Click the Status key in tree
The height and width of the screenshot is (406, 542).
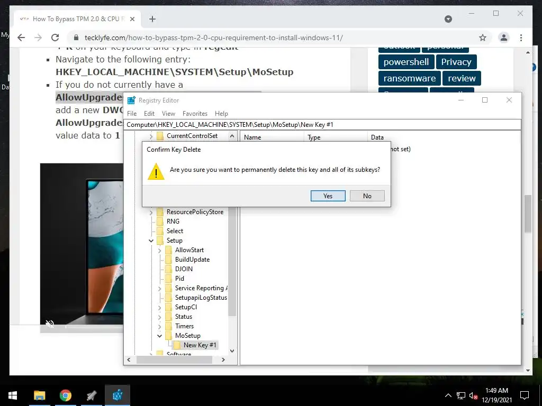pyautogui.click(x=184, y=317)
